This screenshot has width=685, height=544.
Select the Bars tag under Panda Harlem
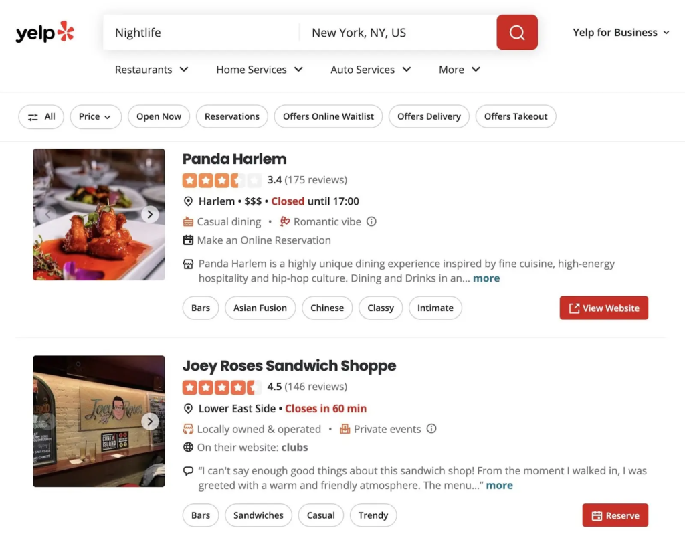click(201, 308)
